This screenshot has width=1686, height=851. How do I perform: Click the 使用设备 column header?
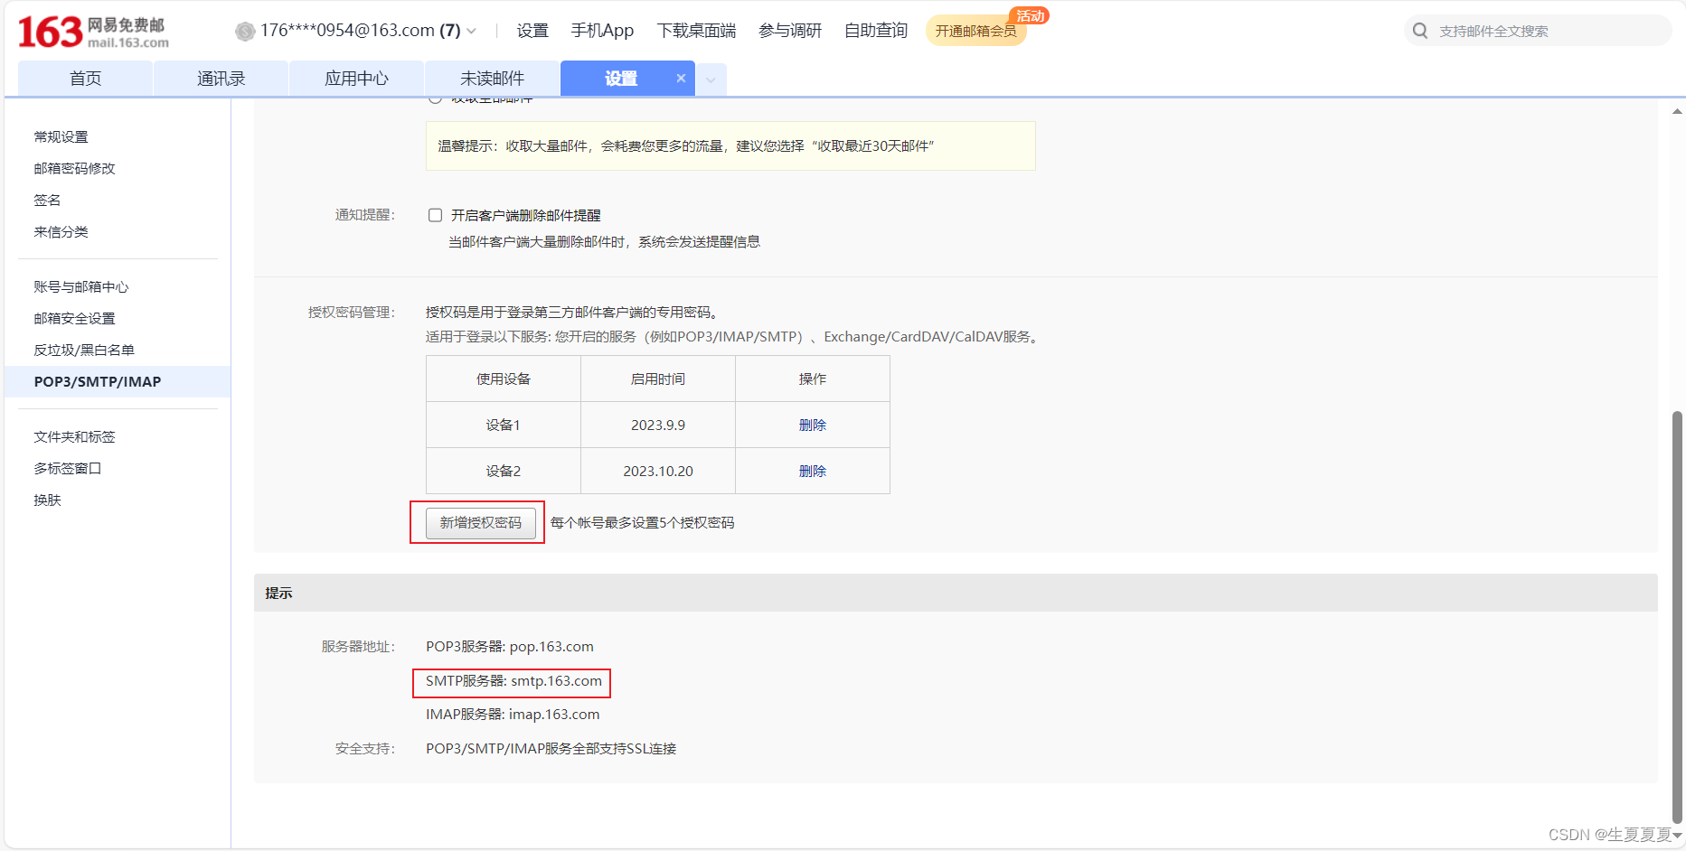[x=504, y=379]
